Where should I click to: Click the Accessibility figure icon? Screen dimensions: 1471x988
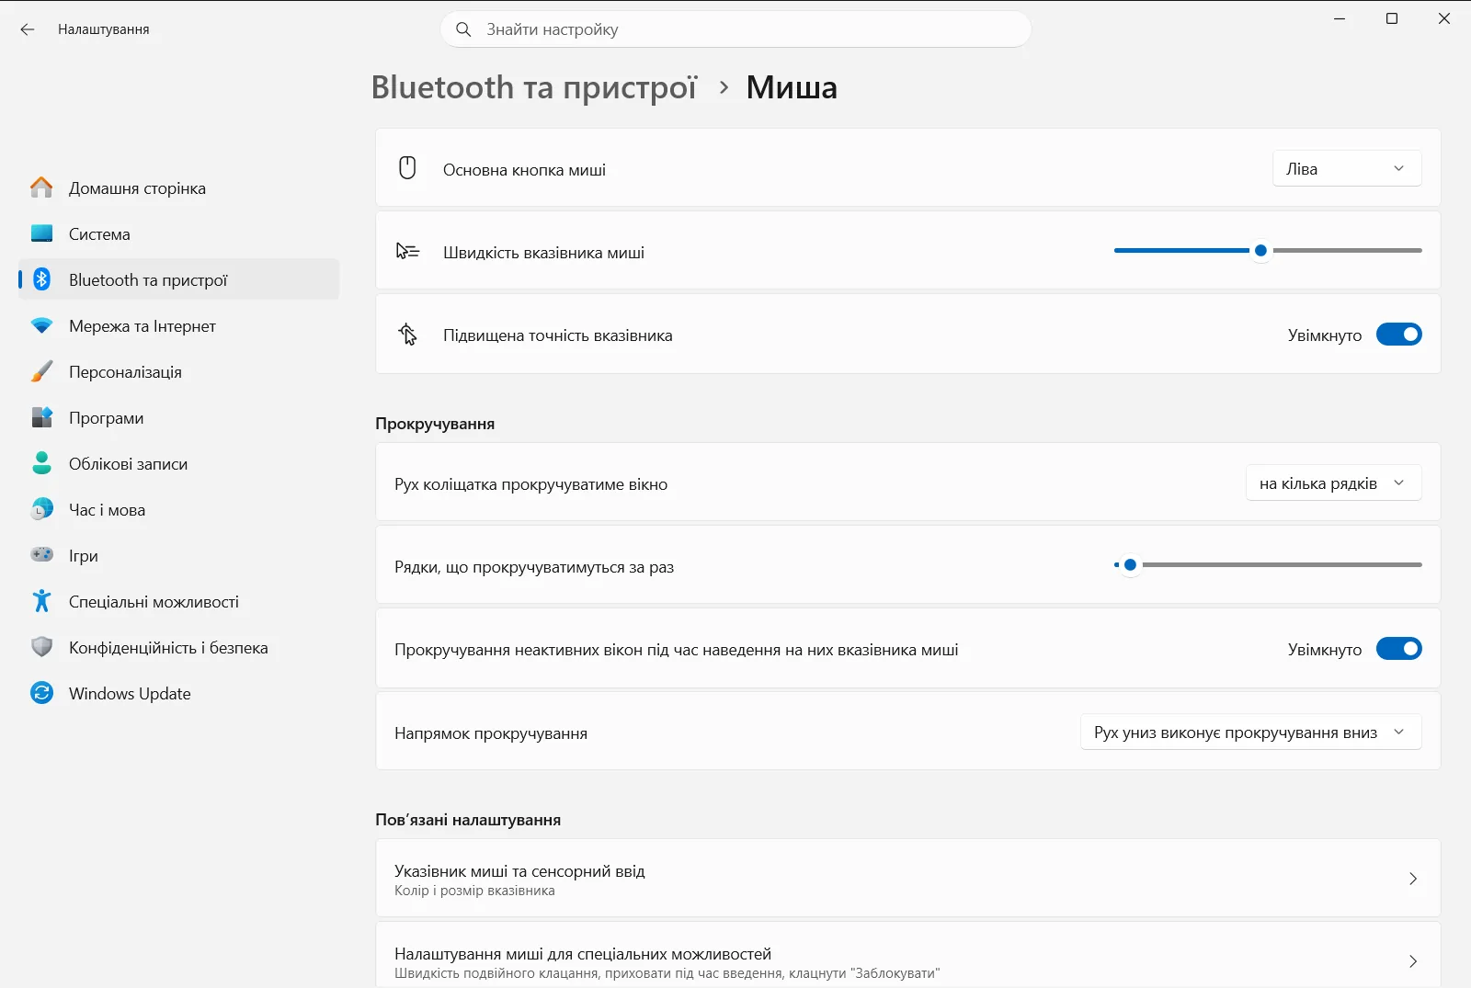(41, 601)
